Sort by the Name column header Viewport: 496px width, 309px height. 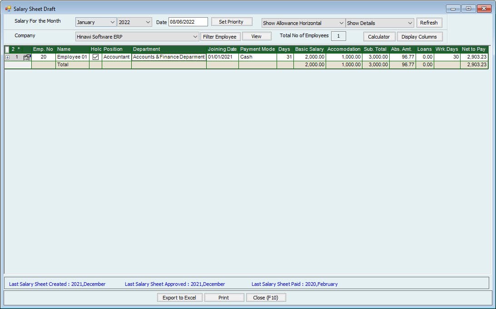72,49
